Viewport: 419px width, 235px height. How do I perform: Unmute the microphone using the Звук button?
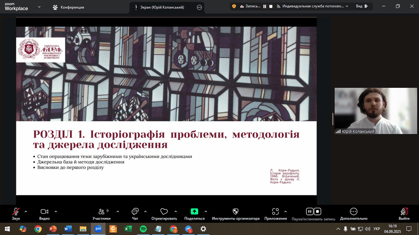click(x=16, y=212)
